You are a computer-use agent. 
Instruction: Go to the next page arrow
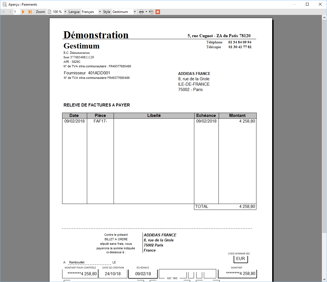point(23,12)
